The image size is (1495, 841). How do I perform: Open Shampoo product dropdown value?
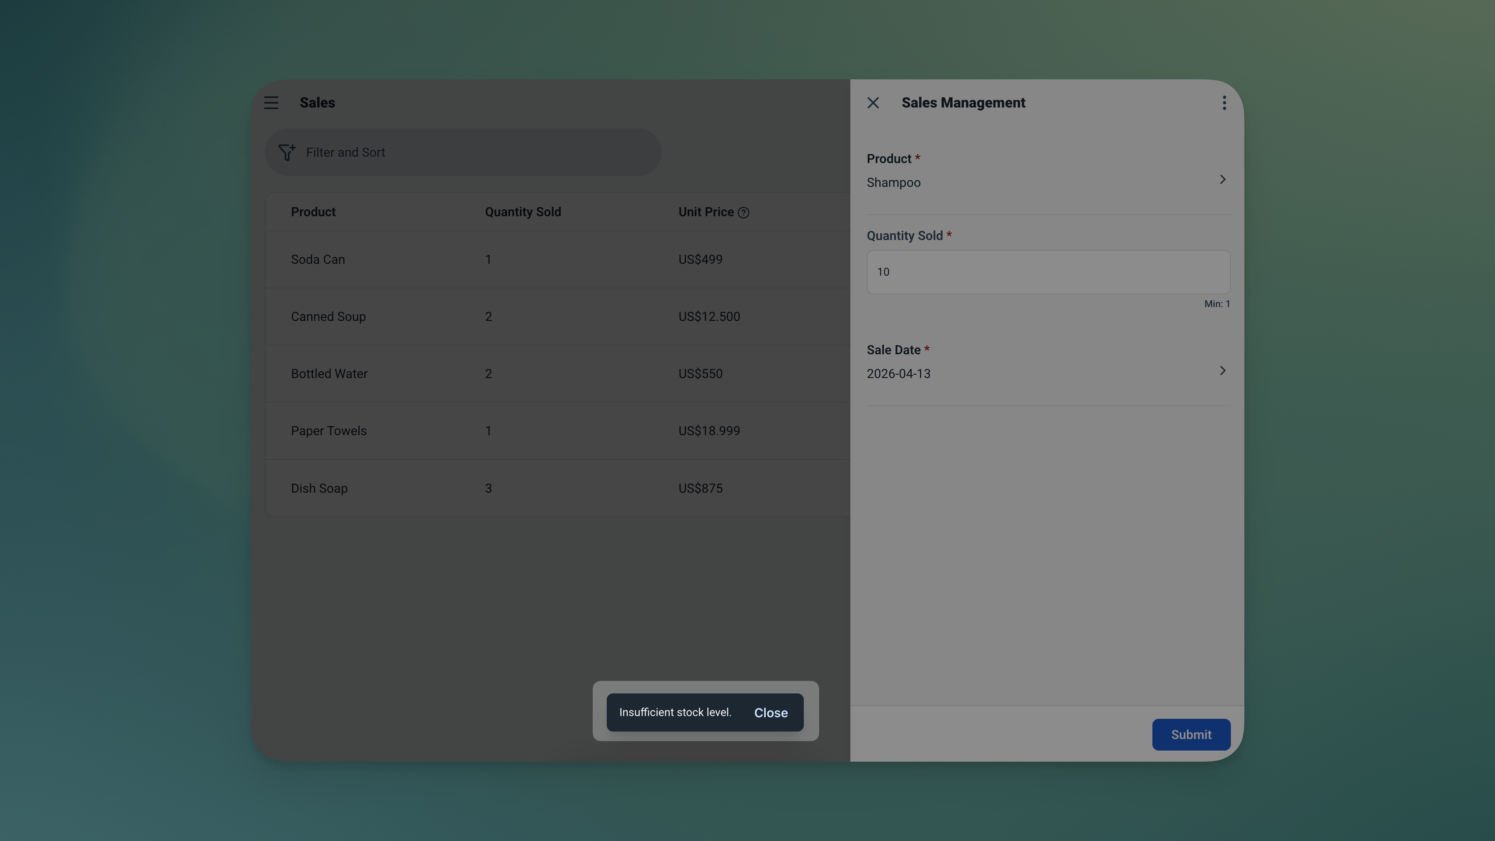pyautogui.click(x=893, y=182)
